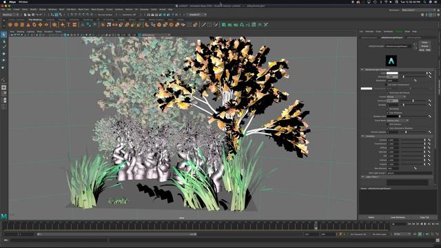The height and width of the screenshot is (248, 441).
Task: Click the save scene icon
Action: 33,14
